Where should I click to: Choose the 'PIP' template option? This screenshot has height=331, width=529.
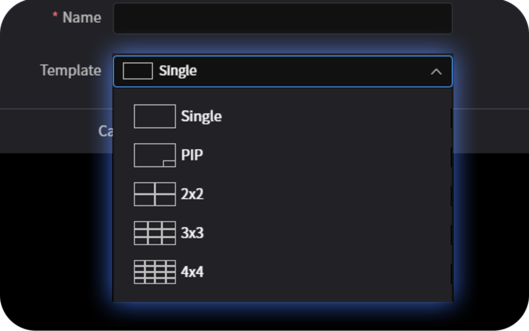(x=192, y=155)
